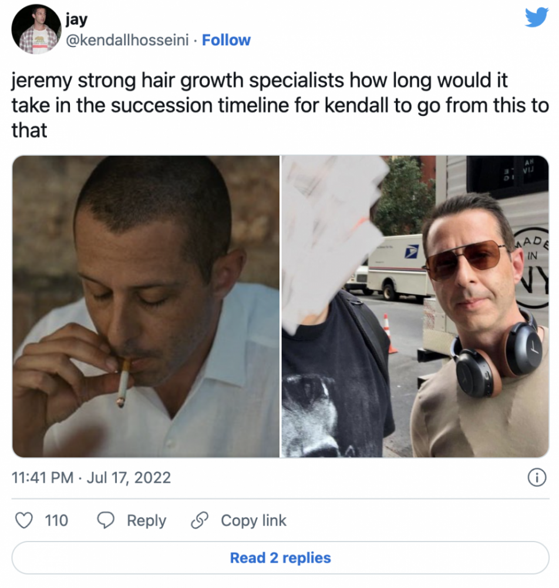Click the Follow label beside the handle

pos(226,40)
